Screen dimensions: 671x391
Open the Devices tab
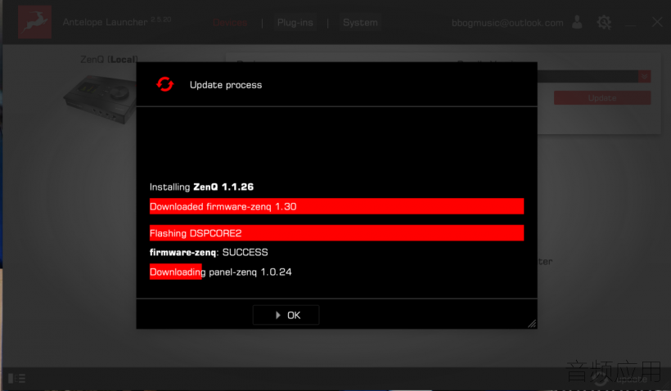pyautogui.click(x=230, y=23)
